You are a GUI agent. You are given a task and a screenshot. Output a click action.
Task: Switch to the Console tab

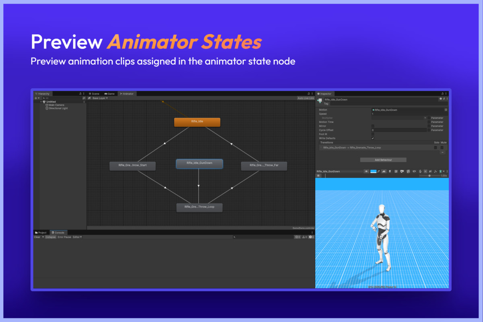click(59, 232)
